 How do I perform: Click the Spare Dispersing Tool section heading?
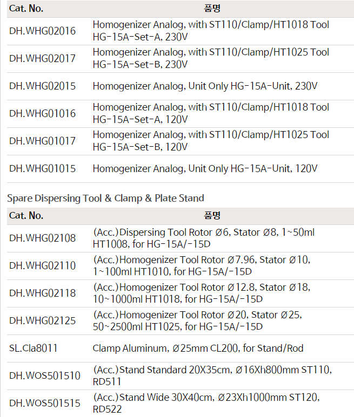click(105, 199)
